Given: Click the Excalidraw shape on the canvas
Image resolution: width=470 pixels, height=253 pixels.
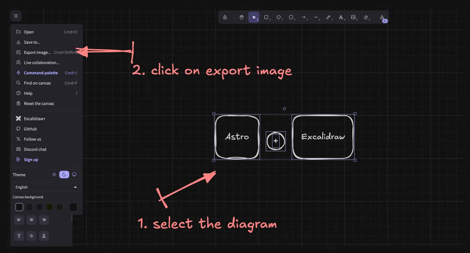Looking at the screenshot, I should point(322,137).
